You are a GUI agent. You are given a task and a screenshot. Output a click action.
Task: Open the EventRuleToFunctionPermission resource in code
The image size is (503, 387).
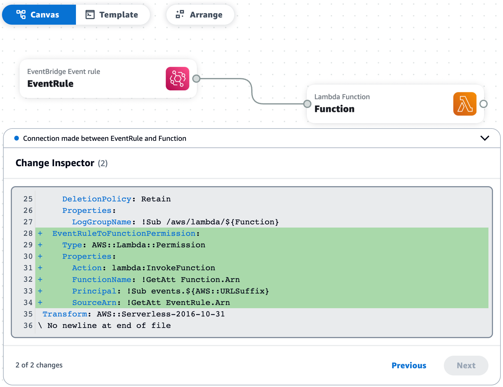pos(125,233)
